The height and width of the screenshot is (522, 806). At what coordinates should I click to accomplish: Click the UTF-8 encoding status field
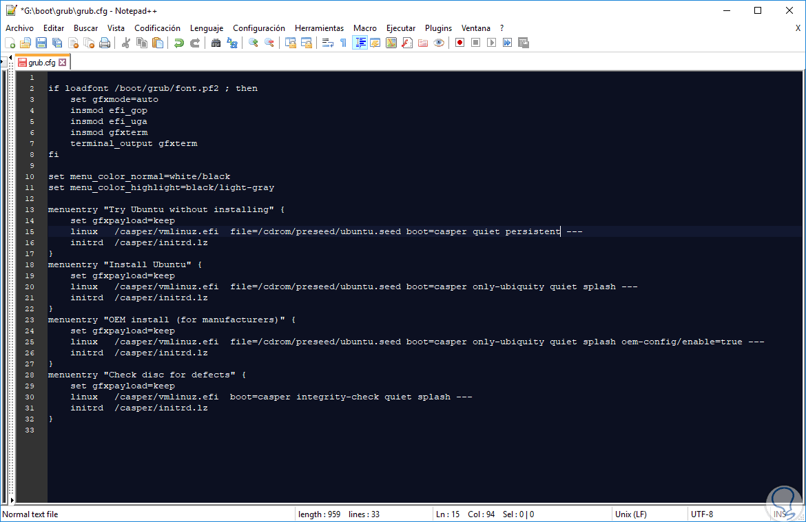[x=702, y=514]
